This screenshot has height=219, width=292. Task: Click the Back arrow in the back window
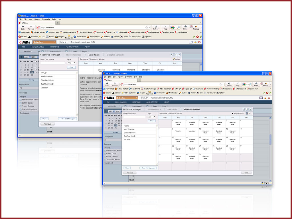(23, 28)
